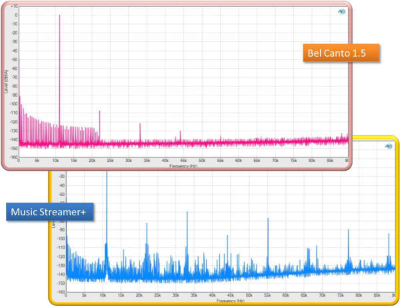This screenshot has height=306, width=400.
Task: Click the pink harmonic spike near 44k
Action: click(x=181, y=135)
